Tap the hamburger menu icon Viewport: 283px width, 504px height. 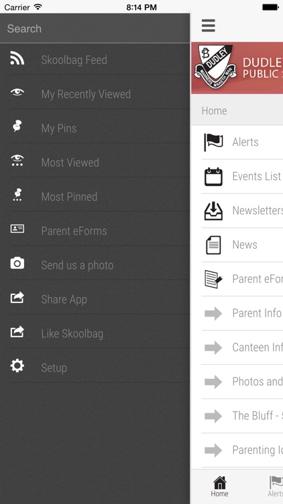[x=209, y=26]
